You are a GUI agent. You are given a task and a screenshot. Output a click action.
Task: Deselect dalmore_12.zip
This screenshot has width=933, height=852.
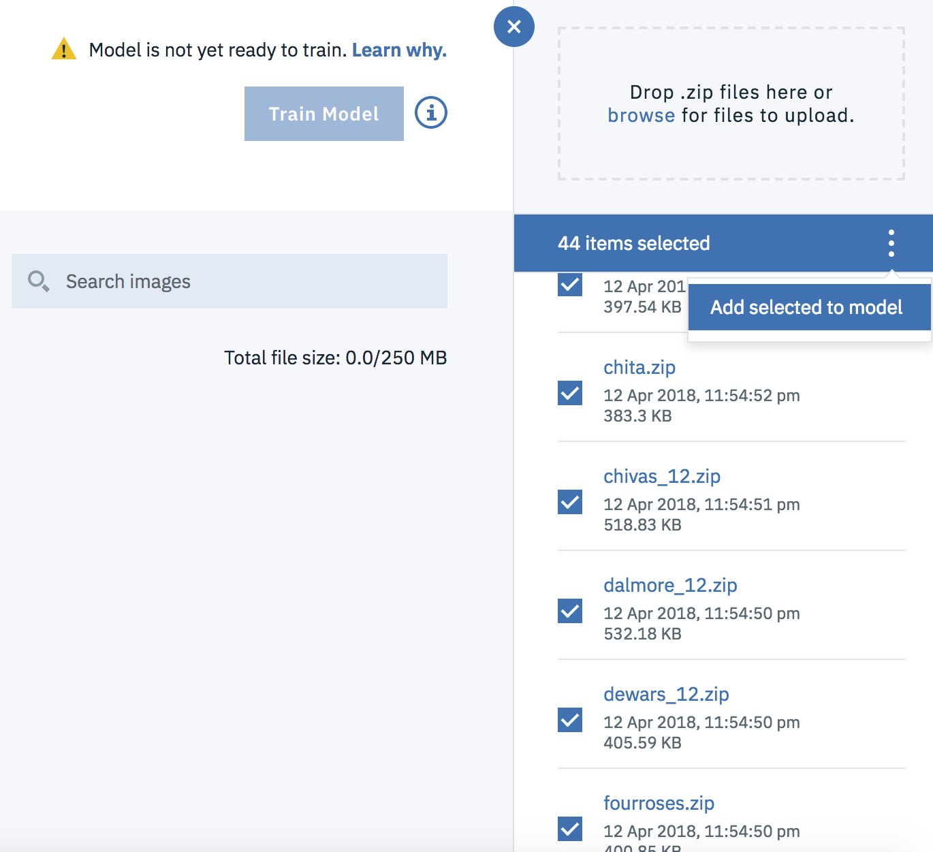pos(569,612)
